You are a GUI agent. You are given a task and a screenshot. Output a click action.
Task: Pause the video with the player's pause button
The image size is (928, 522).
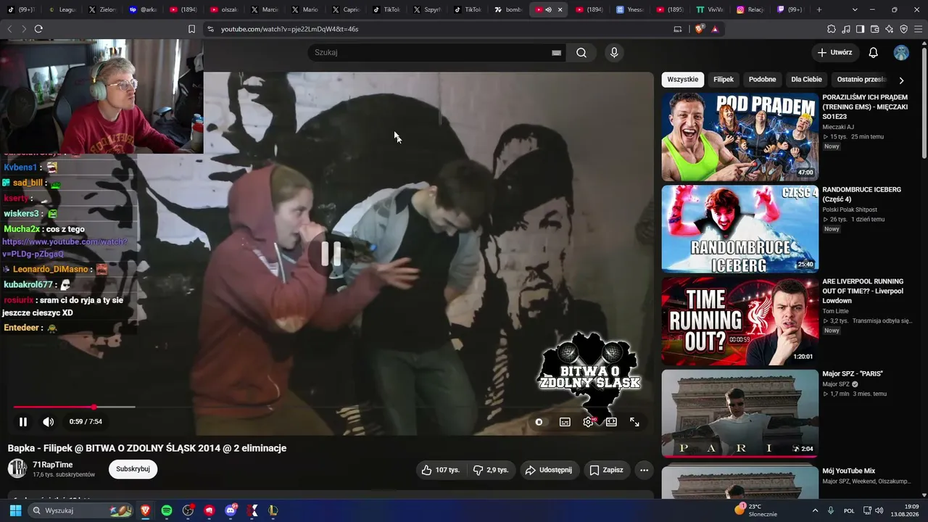tap(23, 422)
